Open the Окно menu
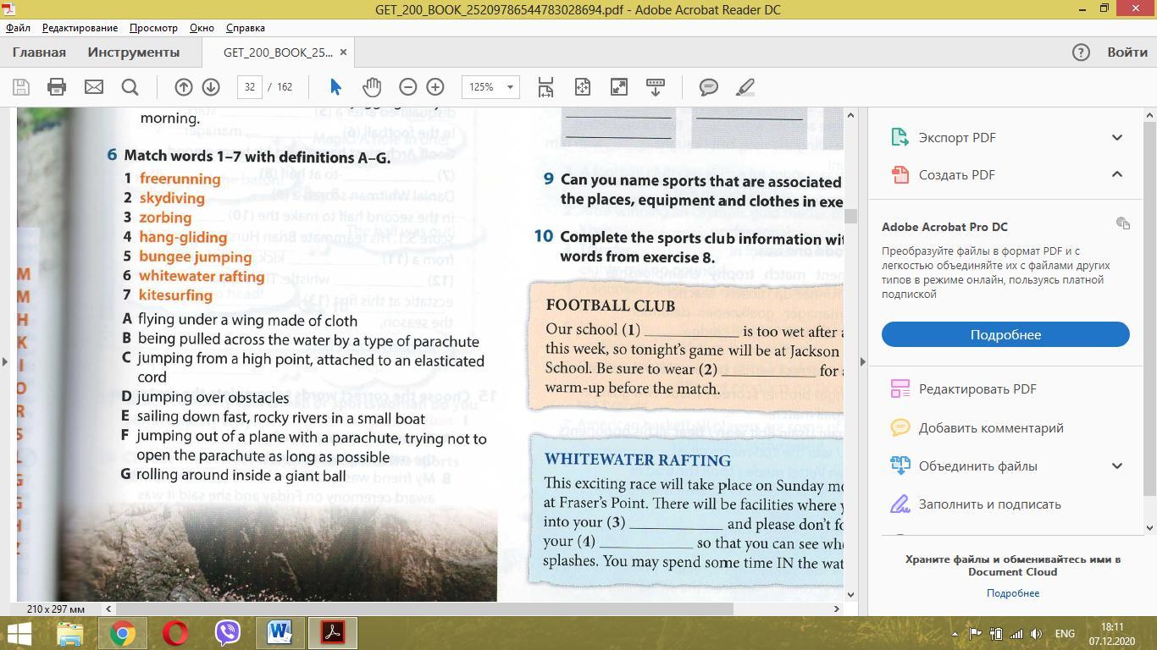Viewport: 1157px width, 650px height. pyautogui.click(x=202, y=28)
